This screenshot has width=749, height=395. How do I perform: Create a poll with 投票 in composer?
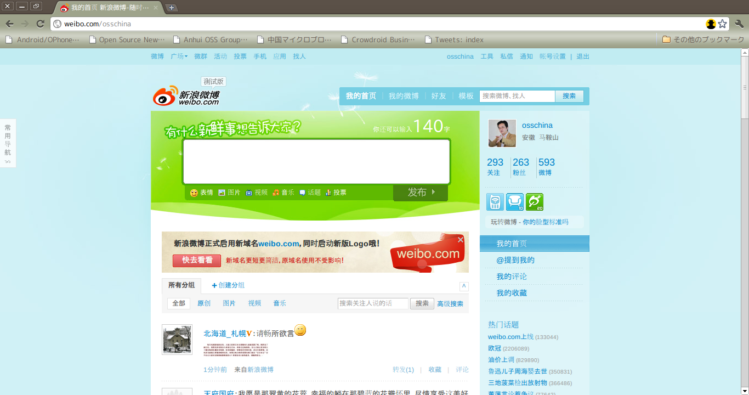pyautogui.click(x=336, y=193)
